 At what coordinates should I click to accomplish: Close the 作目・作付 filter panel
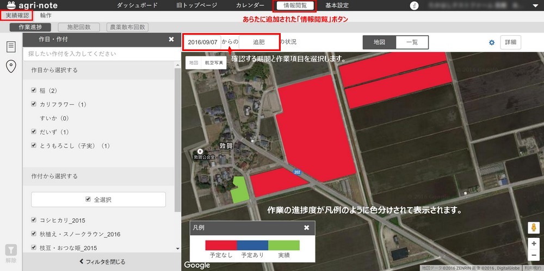171,40
